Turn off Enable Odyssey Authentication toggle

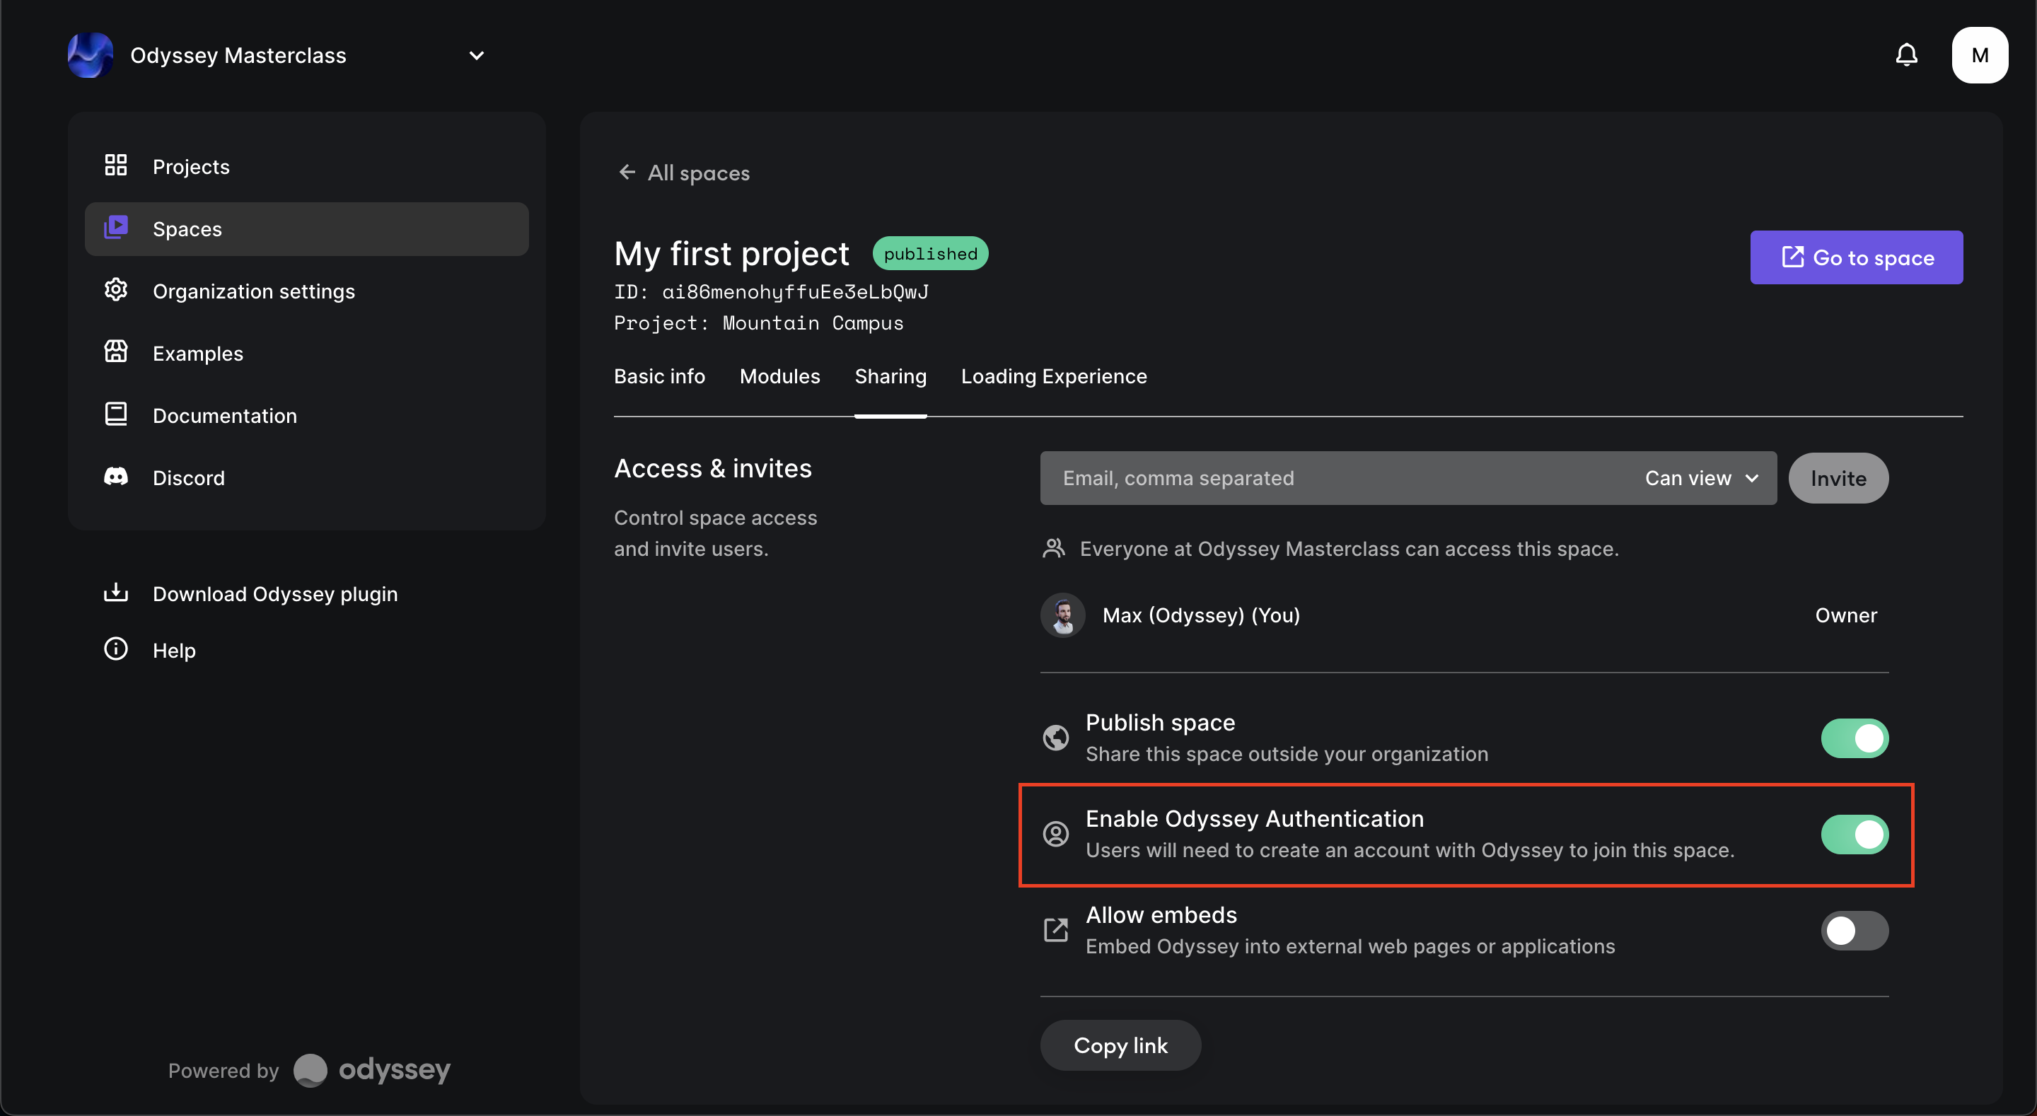(1855, 835)
